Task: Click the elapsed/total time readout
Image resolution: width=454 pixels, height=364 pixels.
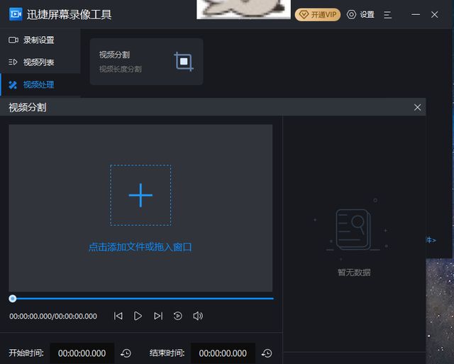Action: (53, 316)
